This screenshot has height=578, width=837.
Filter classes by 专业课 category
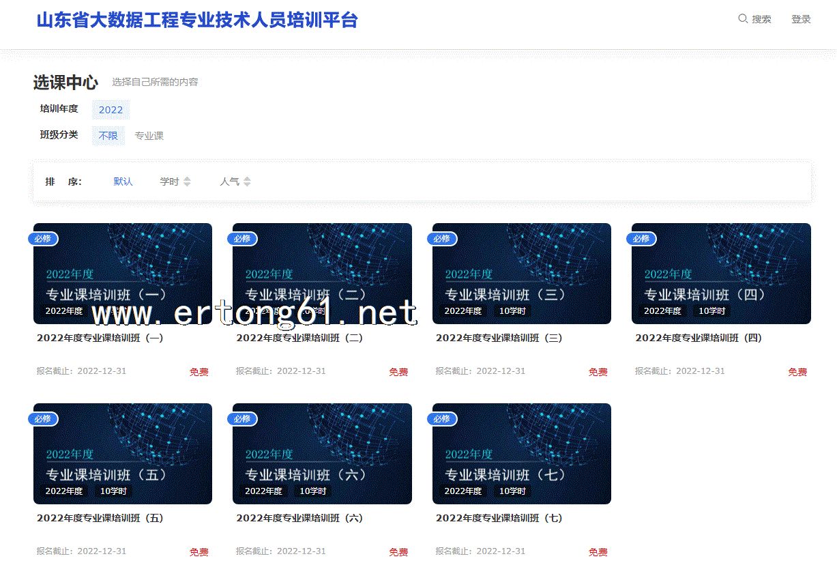(149, 136)
